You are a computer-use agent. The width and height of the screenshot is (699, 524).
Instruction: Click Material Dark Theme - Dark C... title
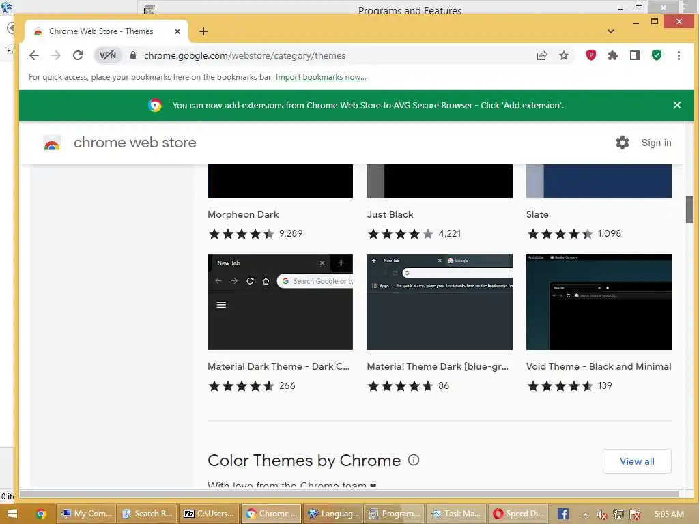[x=279, y=366]
